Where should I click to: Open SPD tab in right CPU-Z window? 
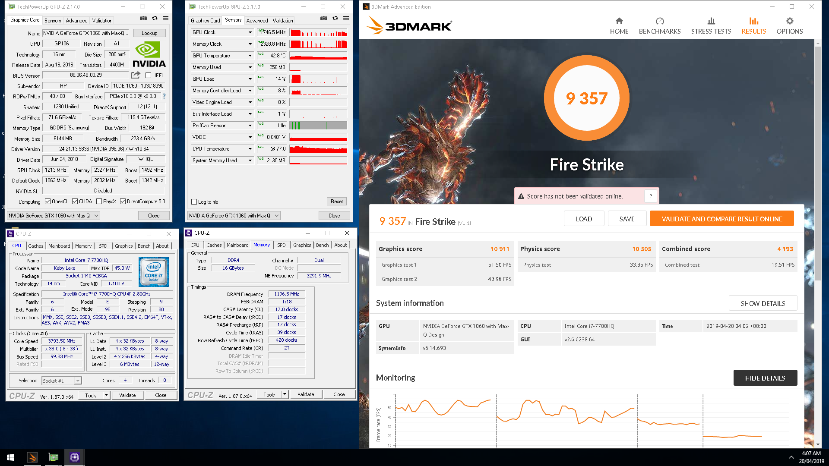point(282,245)
